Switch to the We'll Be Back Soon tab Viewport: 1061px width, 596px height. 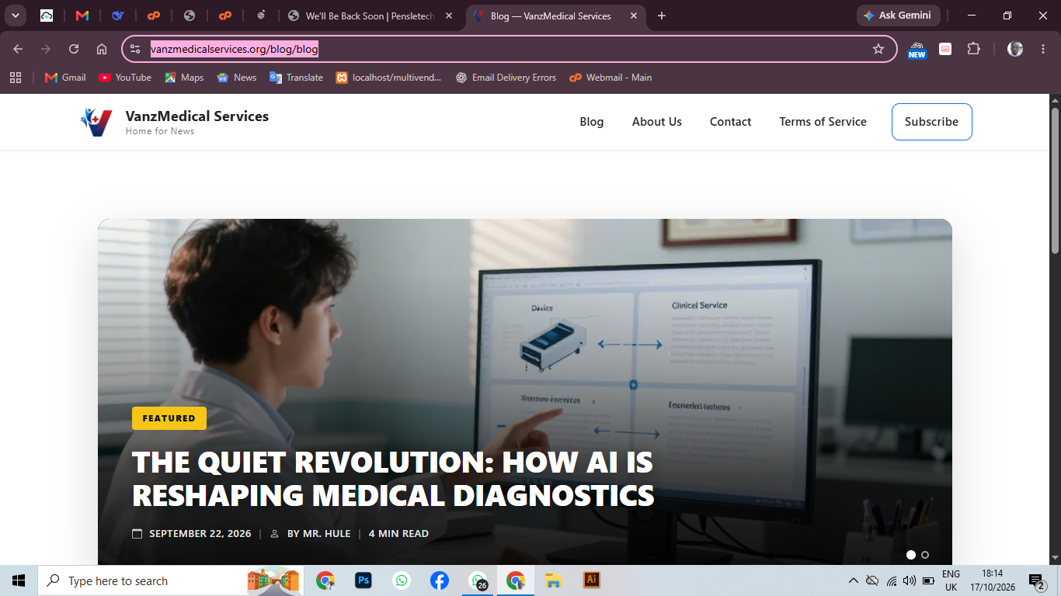pyautogui.click(x=370, y=16)
